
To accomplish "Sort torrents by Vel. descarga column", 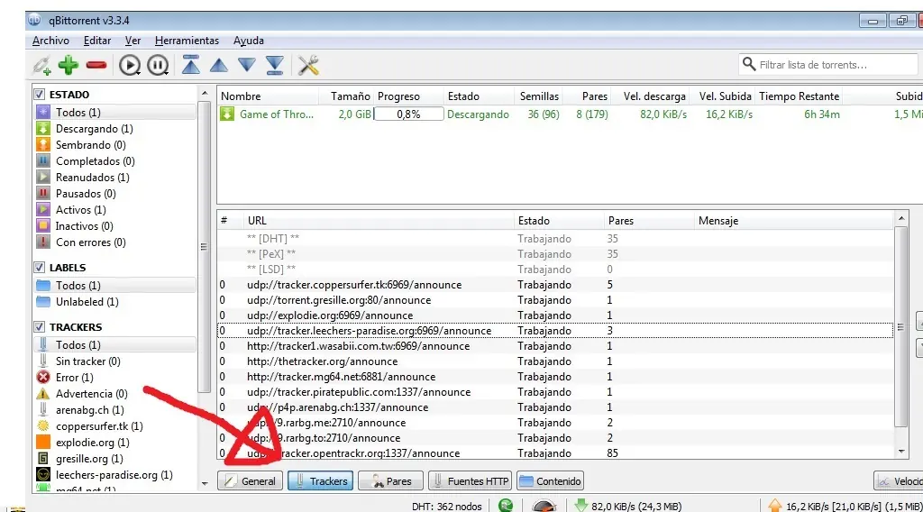I will tap(653, 96).
